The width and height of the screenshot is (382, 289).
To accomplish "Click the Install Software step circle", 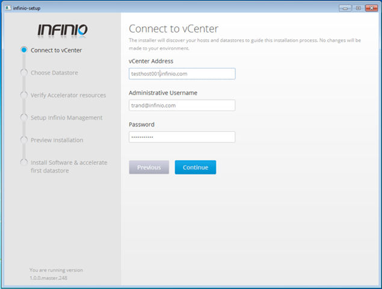I will [x=24, y=163].
